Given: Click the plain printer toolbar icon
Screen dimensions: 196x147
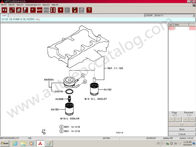Looking at the screenshot, I should click(18, 10).
